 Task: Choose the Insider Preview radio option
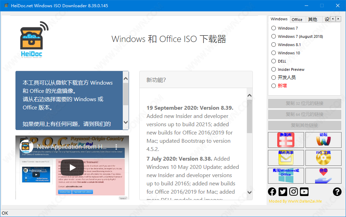coord(274,69)
